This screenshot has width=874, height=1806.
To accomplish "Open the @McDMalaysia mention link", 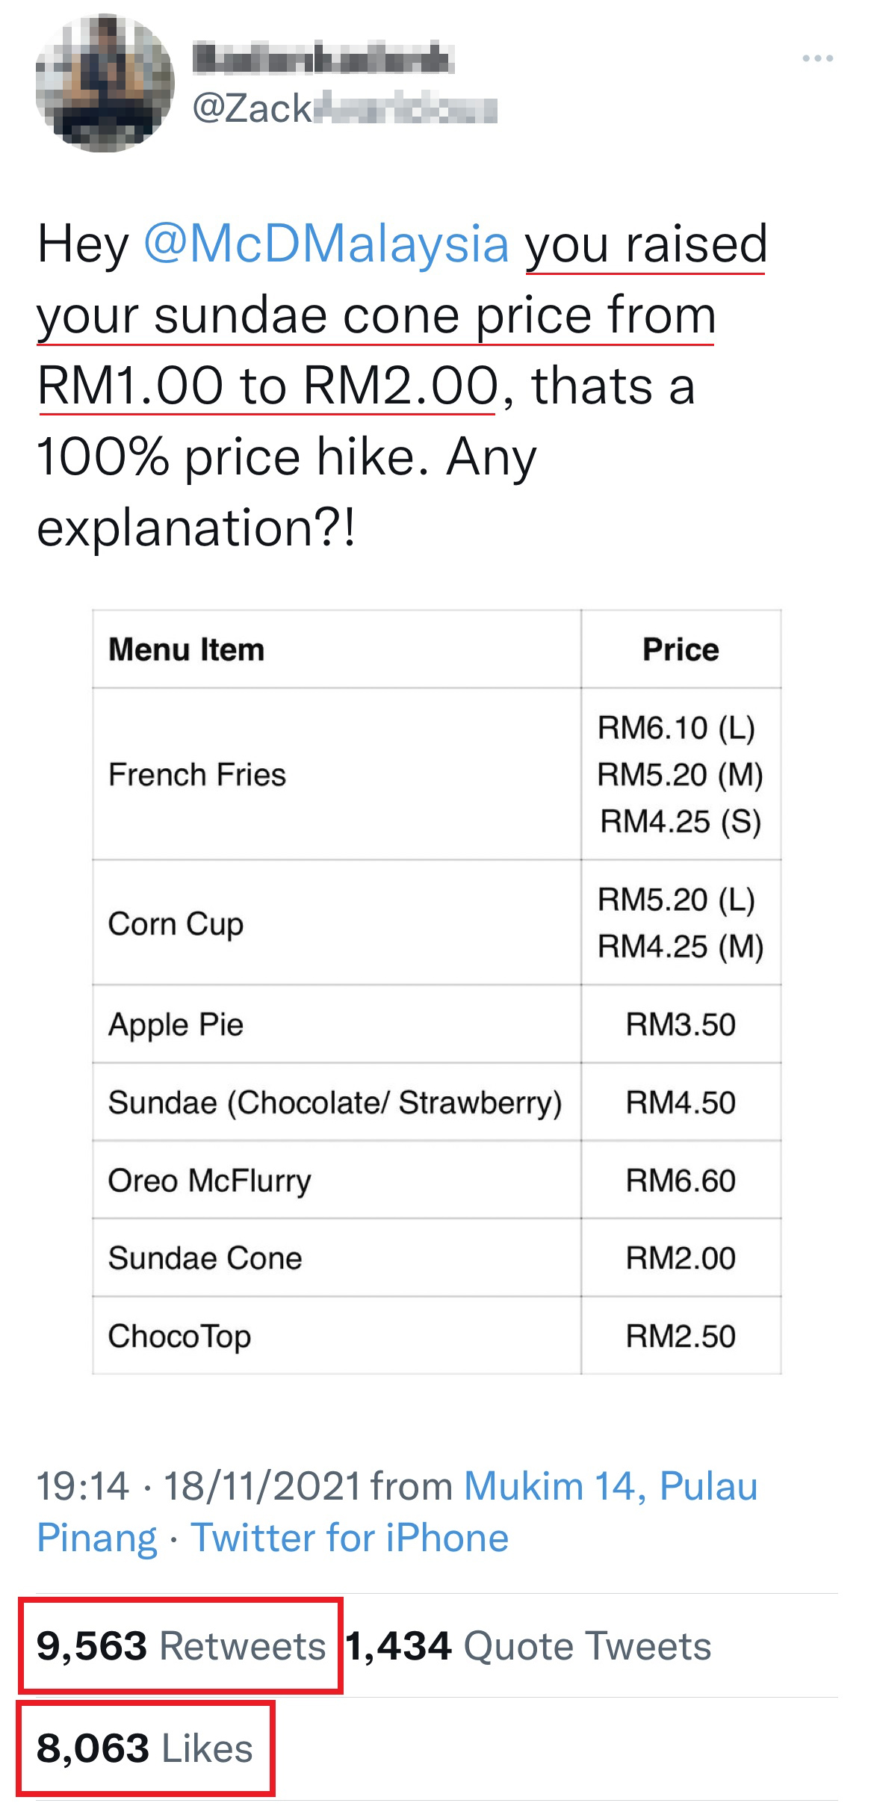I will point(326,244).
